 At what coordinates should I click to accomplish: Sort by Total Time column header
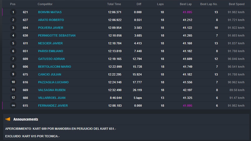click(x=114, y=4)
